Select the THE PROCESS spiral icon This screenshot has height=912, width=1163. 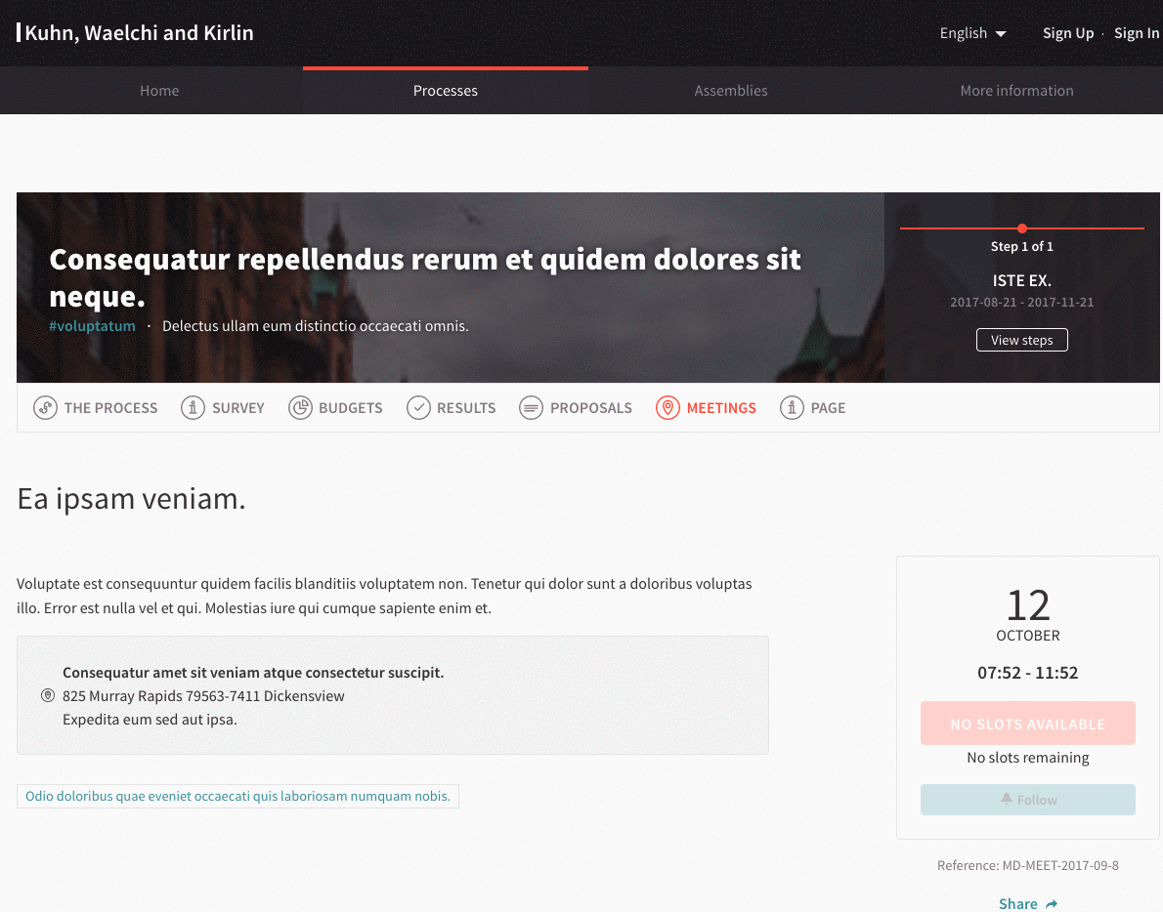[x=45, y=407]
